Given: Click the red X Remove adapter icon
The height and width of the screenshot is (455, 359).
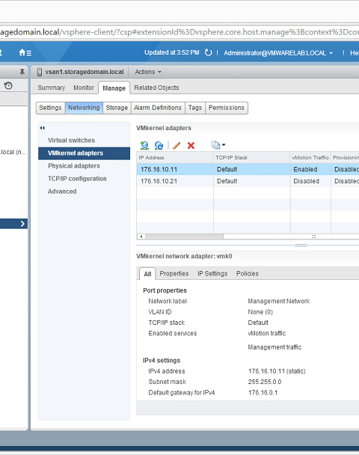Looking at the screenshot, I should [x=191, y=145].
